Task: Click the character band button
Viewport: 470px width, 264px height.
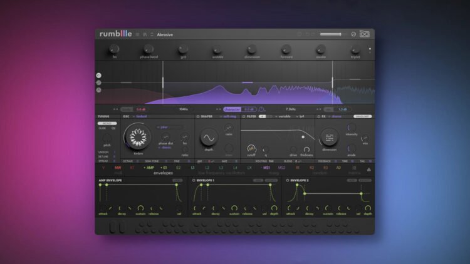Action: point(232,109)
